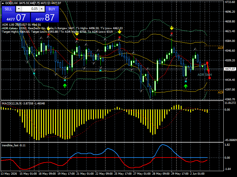Select yellow down arrow beside 'Today's Range' text

48,28
